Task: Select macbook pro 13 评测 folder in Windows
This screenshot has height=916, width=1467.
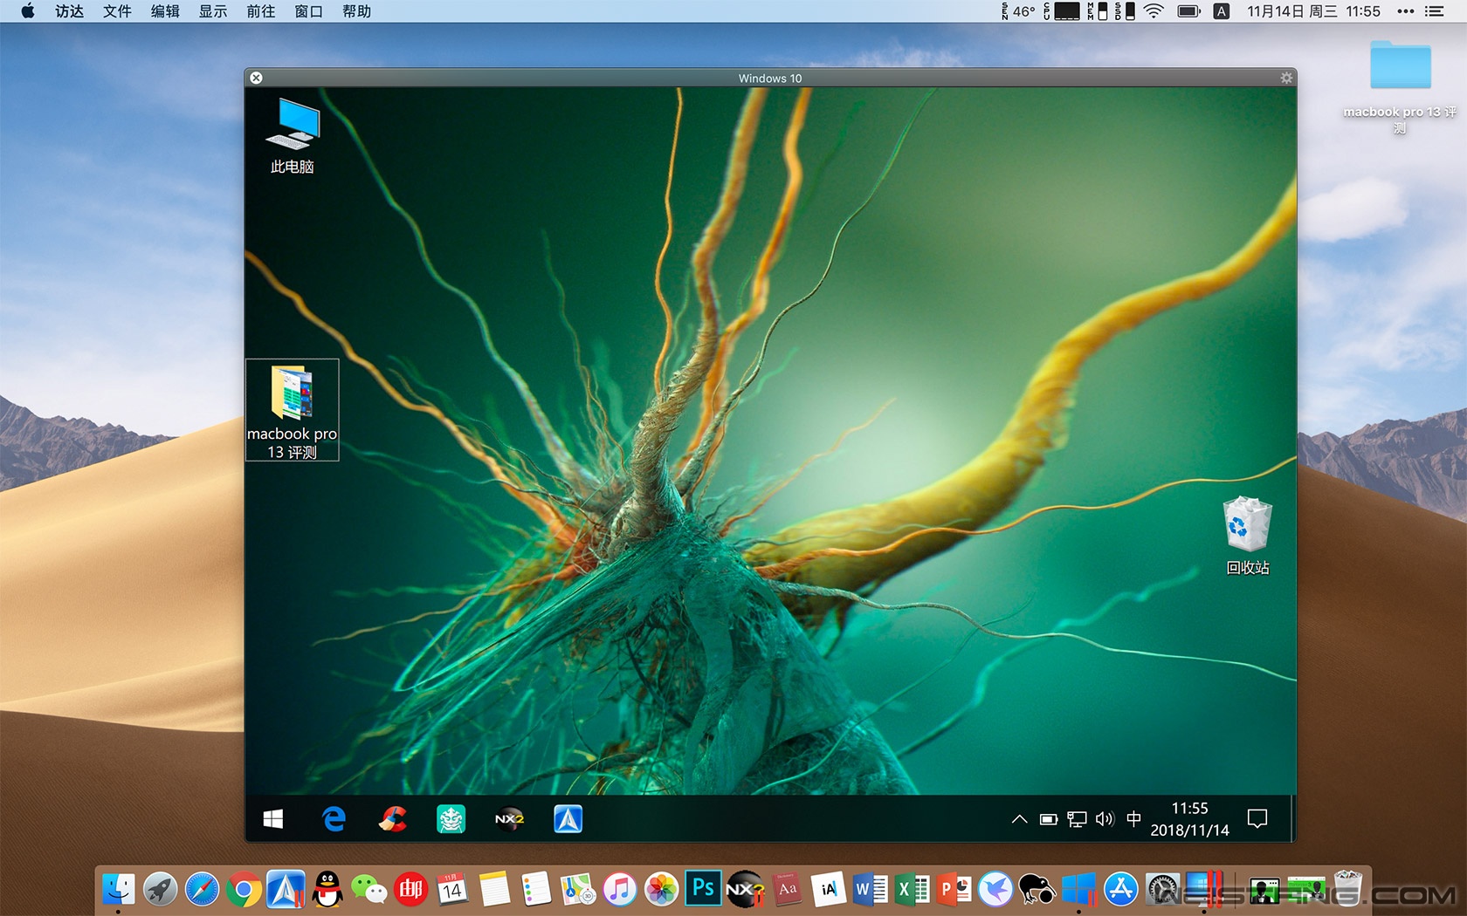Action: pos(293,408)
